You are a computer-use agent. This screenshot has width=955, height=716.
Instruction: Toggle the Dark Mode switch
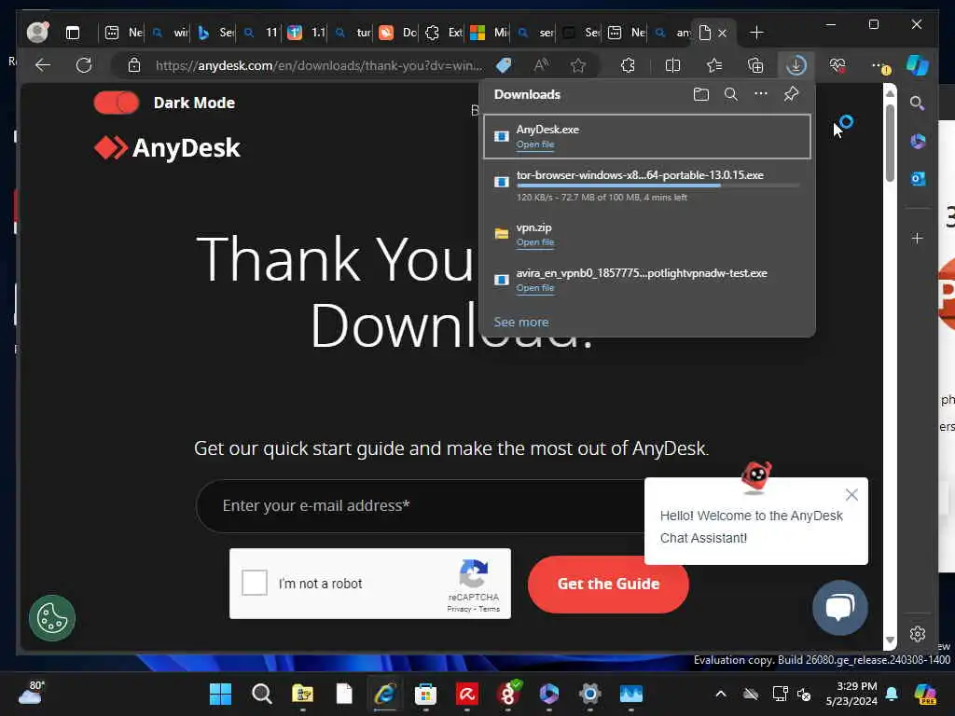point(117,103)
